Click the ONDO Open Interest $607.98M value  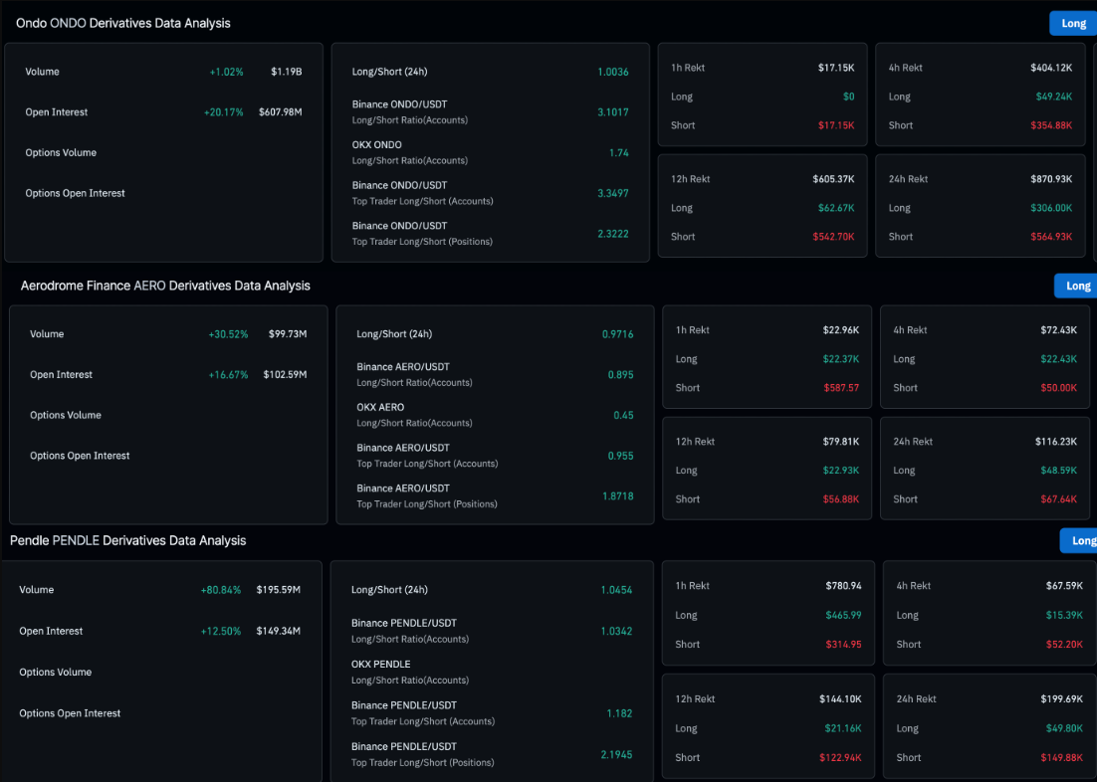[x=280, y=112]
